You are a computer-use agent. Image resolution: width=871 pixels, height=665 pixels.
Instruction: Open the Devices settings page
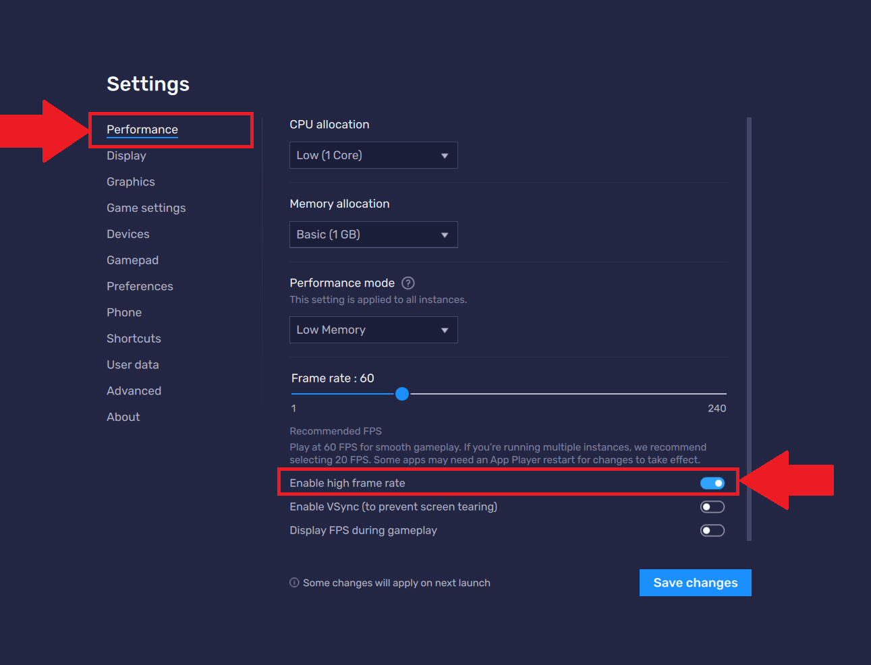128,234
